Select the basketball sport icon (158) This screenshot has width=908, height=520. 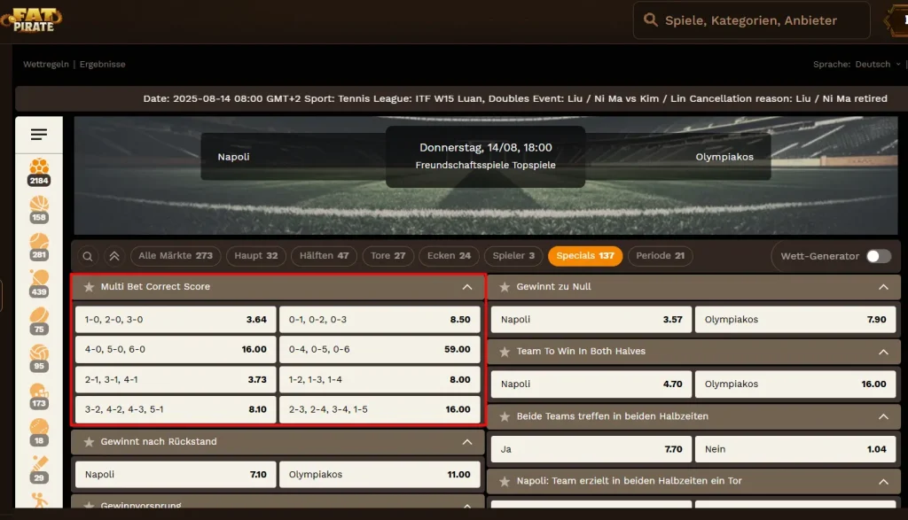point(39,209)
